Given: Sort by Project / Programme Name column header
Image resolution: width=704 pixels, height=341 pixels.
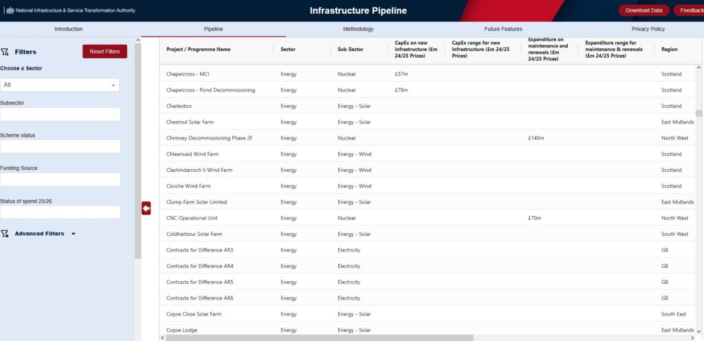Looking at the screenshot, I should (198, 49).
